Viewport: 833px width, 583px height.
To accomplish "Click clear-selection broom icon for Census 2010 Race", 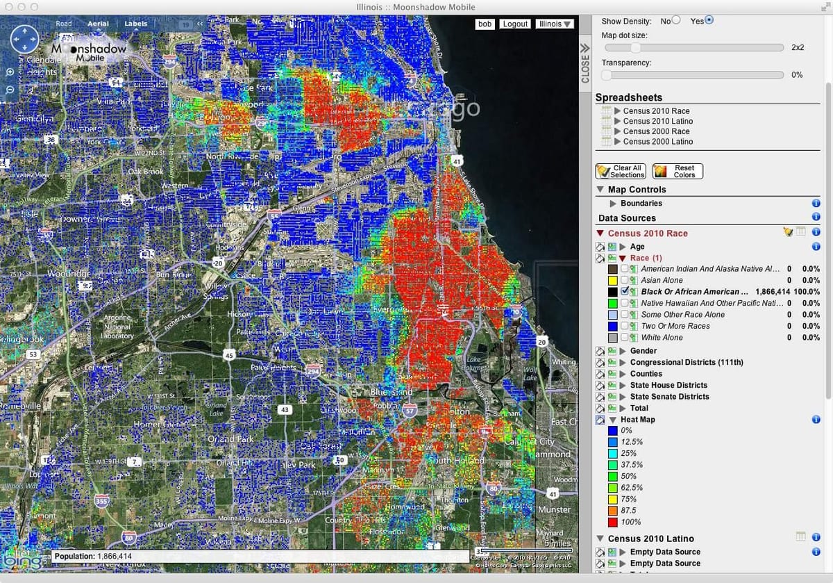I will [x=787, y=232].
